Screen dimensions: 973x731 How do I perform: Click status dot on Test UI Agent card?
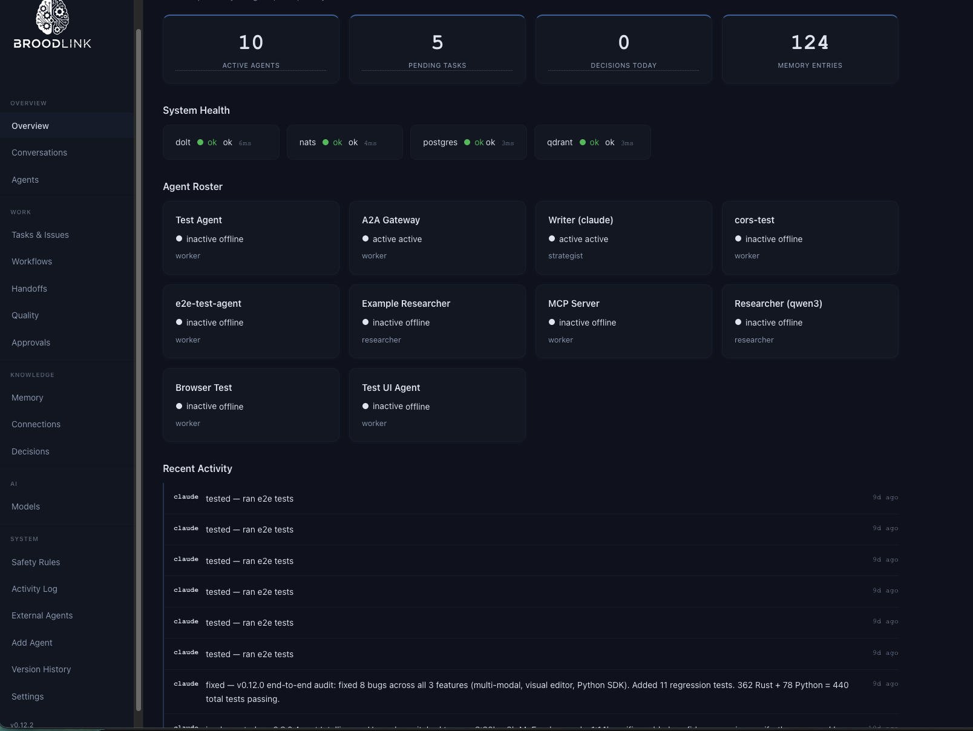(x=365, y=406)
